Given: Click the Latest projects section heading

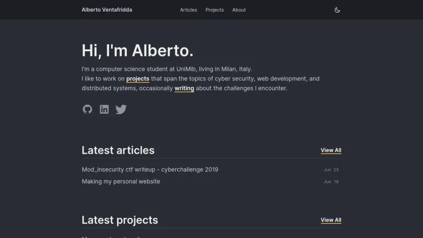Looking at the screenshot, I should (119, 220).
